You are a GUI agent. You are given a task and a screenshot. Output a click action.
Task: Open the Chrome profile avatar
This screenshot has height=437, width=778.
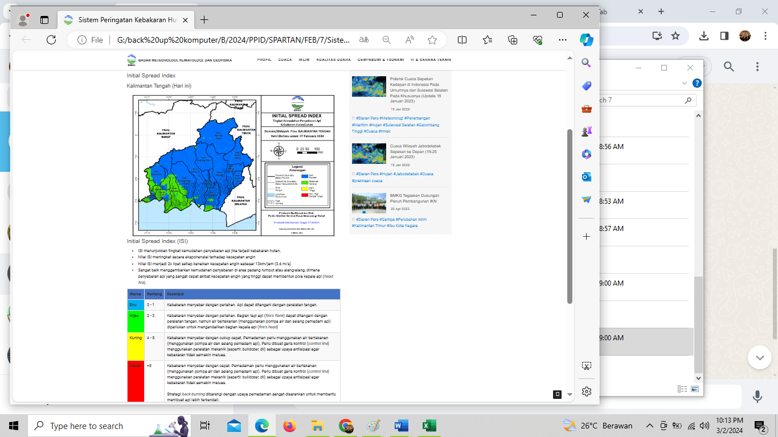click(x=745, y=35)
